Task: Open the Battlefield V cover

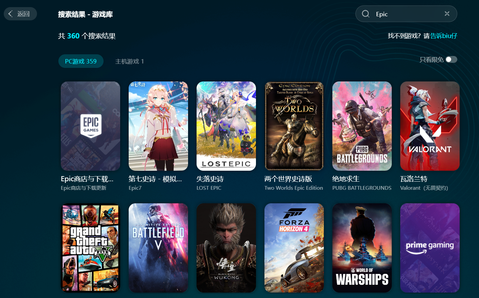Action: pyautogui.click(x=158, y=248)
